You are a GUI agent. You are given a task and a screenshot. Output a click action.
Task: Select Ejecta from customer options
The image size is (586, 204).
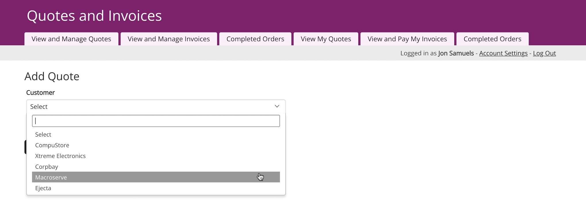pyautogui.click(x=156, y=188)
